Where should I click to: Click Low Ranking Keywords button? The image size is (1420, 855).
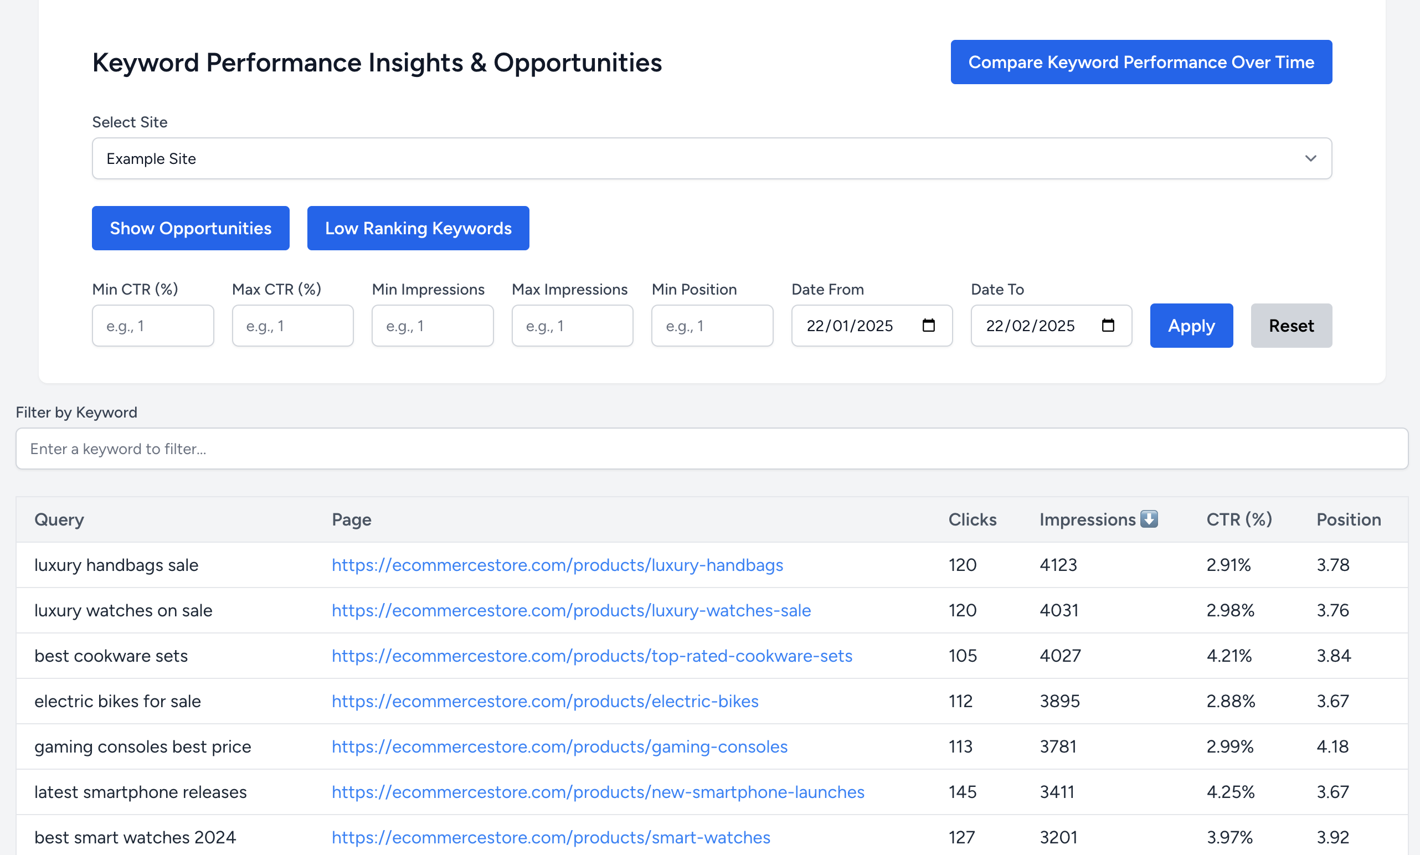pyautogui.click(x=417, y=227)
